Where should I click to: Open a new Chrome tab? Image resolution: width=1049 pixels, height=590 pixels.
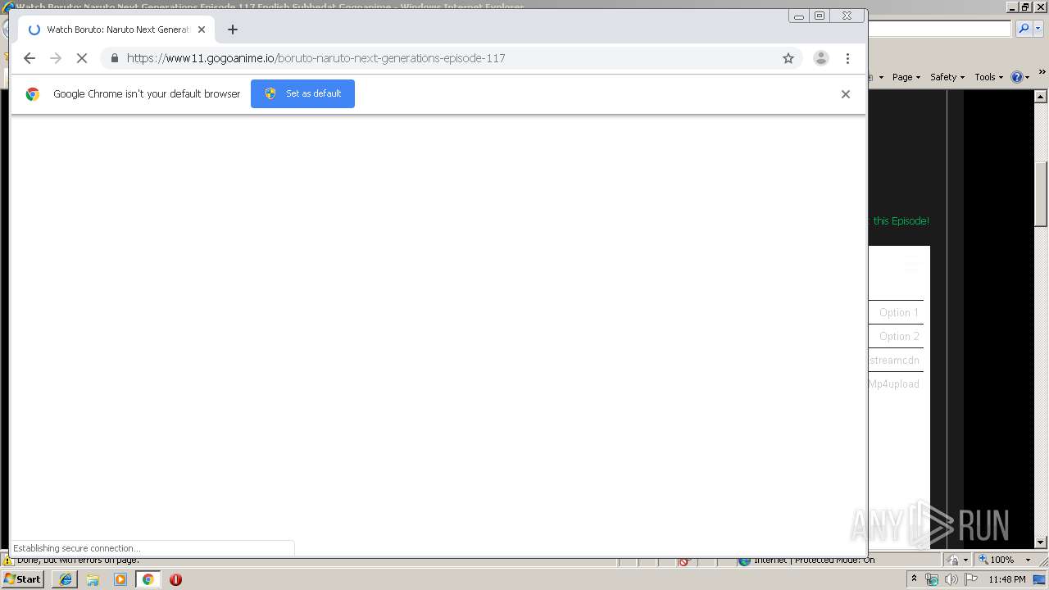233,29
